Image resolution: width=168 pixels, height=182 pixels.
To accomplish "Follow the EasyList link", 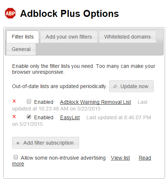I will [x=70, y=118].
